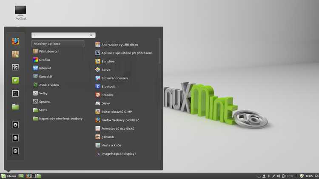Open the Terminal from the favorites sidebar
Image resolution: width=319 pixels, height=179 pixels.
click(15, 94)
